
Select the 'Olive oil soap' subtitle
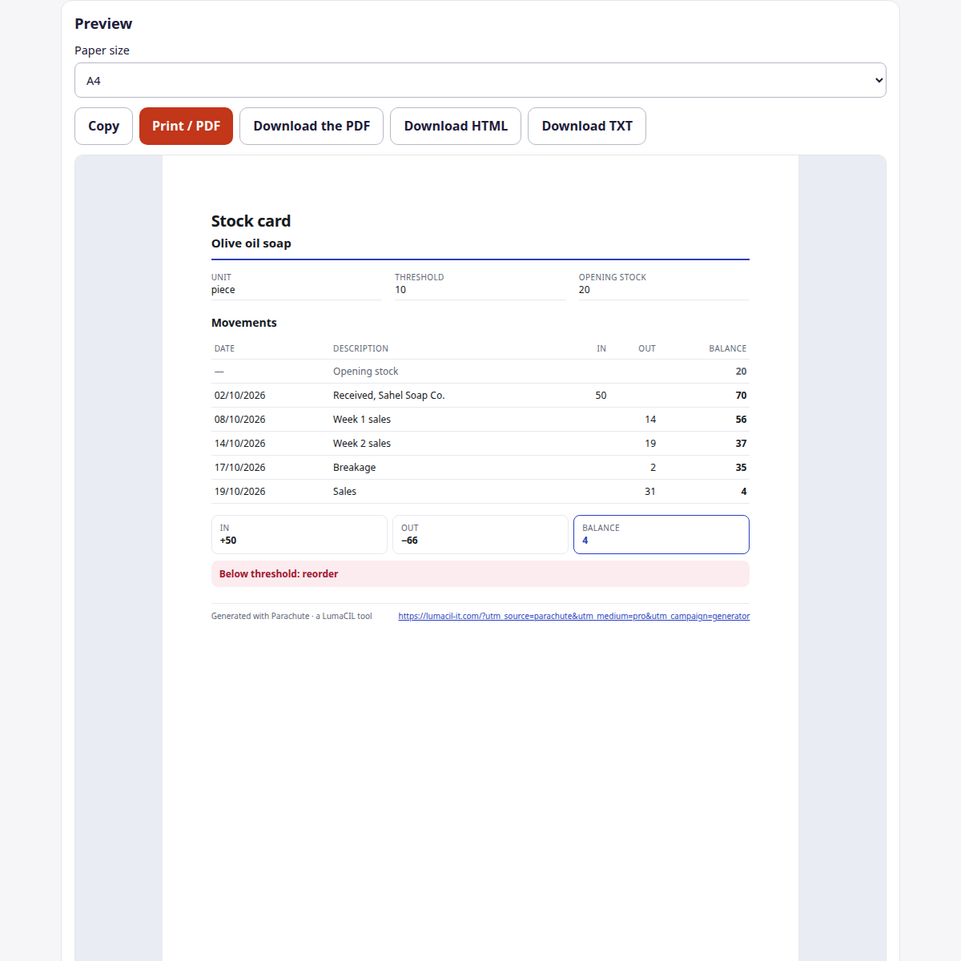coord(251,243)
